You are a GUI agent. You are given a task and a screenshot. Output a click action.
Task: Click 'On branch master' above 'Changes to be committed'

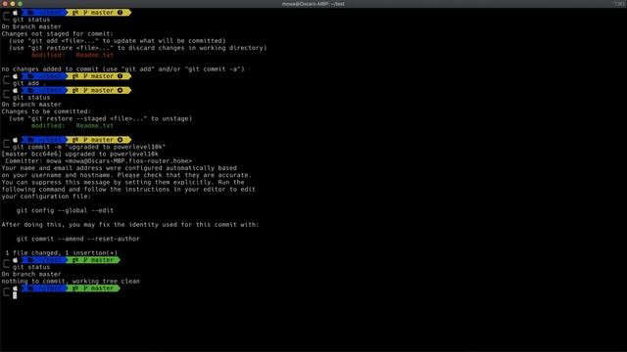[31, 105]
